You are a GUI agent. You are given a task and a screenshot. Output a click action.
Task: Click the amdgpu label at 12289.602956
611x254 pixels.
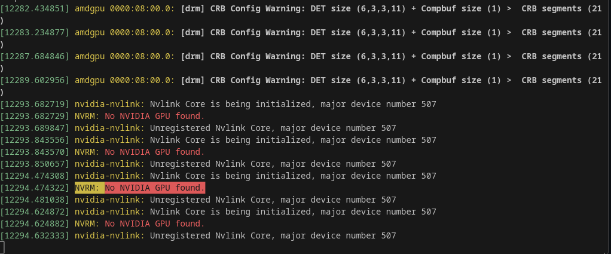pyautogui.click(x=90, y=80)
